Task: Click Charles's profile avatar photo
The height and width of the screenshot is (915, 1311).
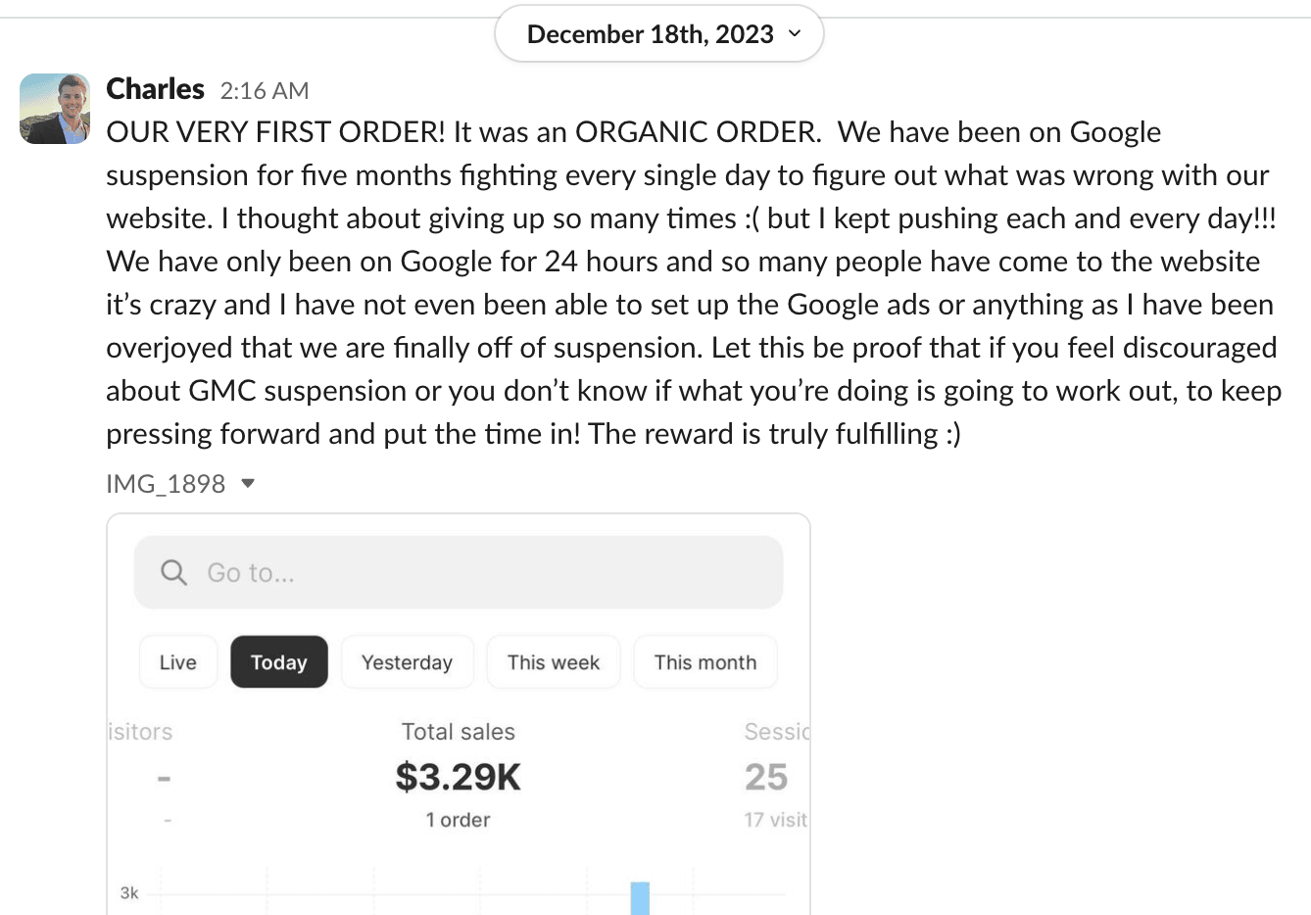Action: click(55, 109)
